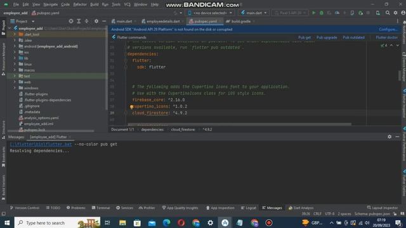Open the File menu
This screenshot has width=406, height=228.
click(16, 4)
